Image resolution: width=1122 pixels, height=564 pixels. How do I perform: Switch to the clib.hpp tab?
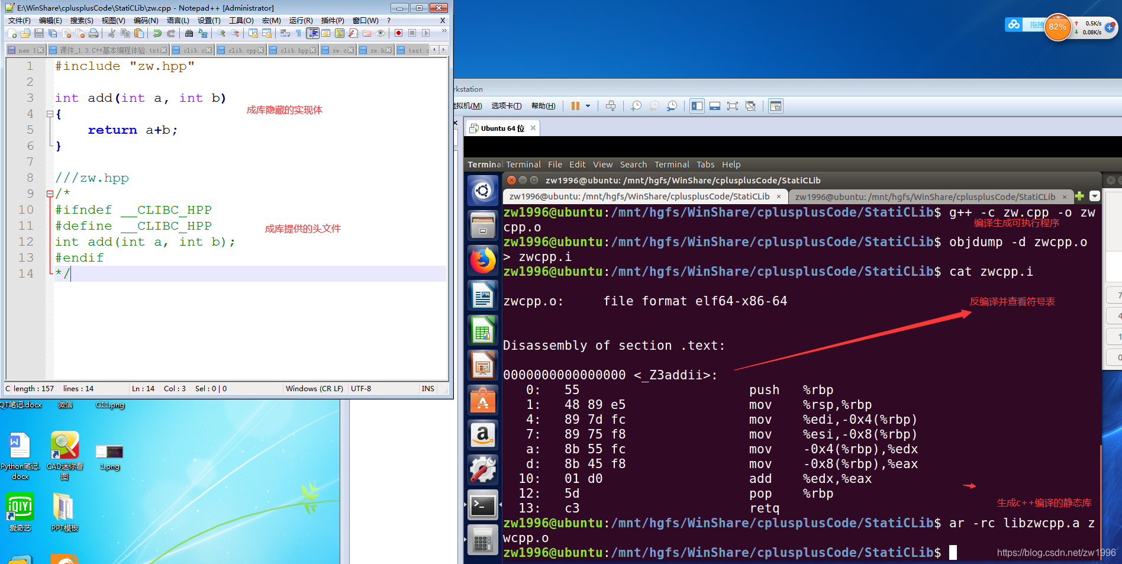click(x=293, y=50)
